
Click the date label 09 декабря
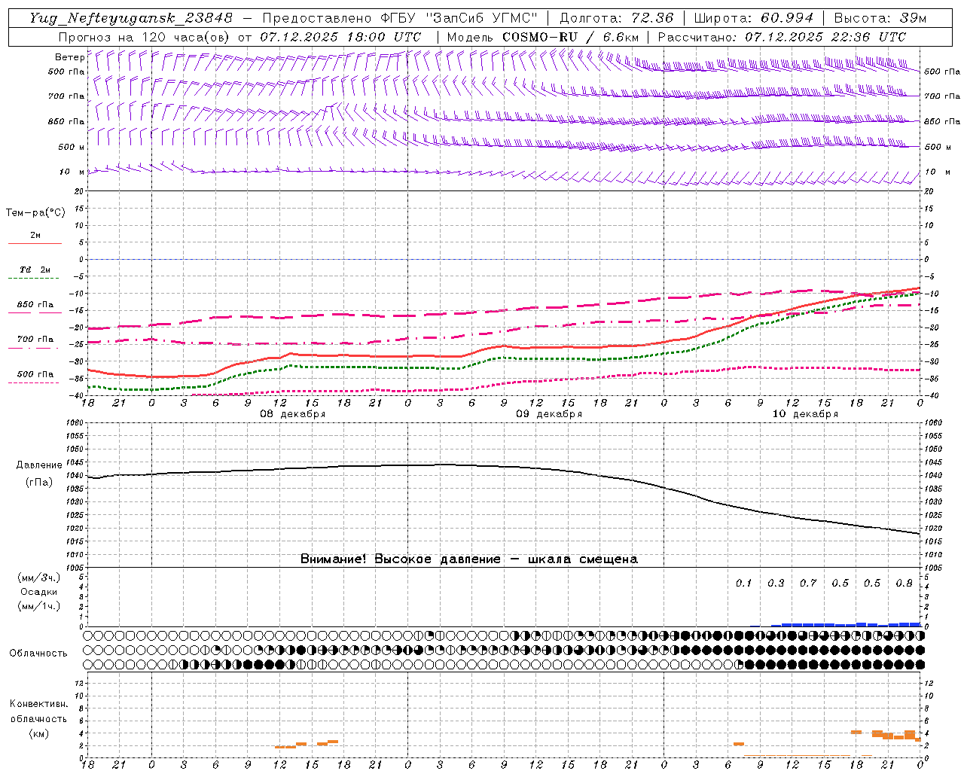click(x=549, y=414)
